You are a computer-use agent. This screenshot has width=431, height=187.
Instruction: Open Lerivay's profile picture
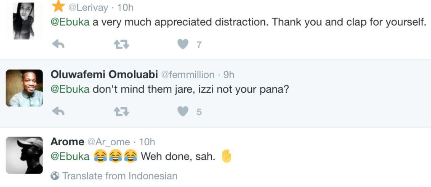24,20
